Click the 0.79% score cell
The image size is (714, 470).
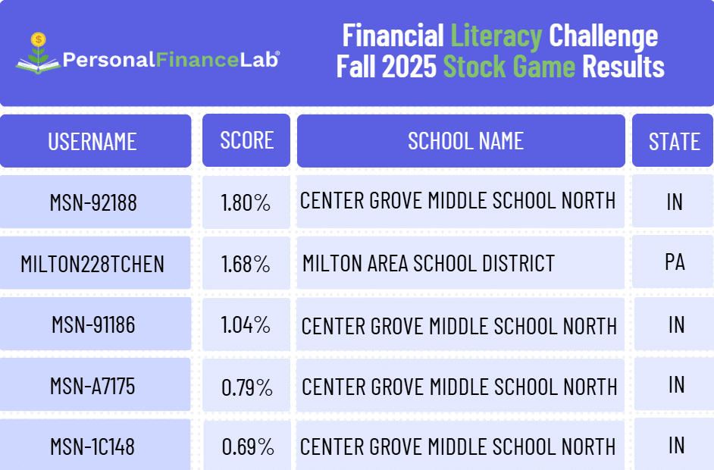pyautogui.click(x=246, y=387)
